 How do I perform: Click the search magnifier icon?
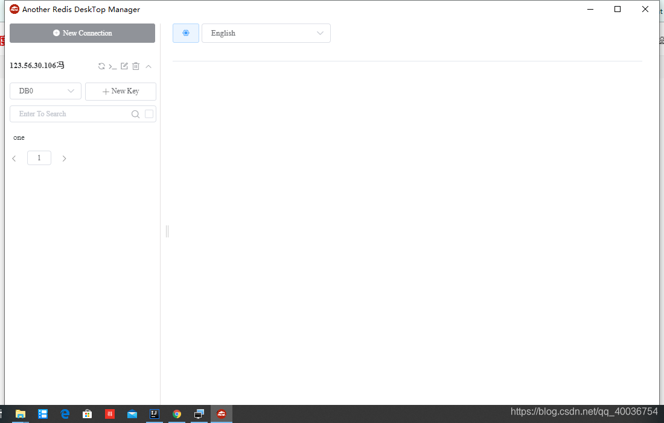(x=135, y=113)
